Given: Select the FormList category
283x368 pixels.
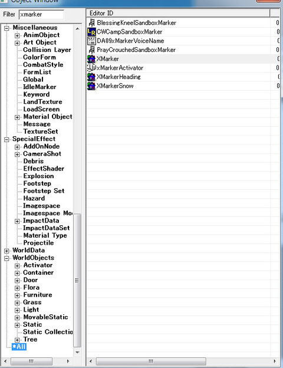Looking at the screenshot, I should (x=37, y=72).
